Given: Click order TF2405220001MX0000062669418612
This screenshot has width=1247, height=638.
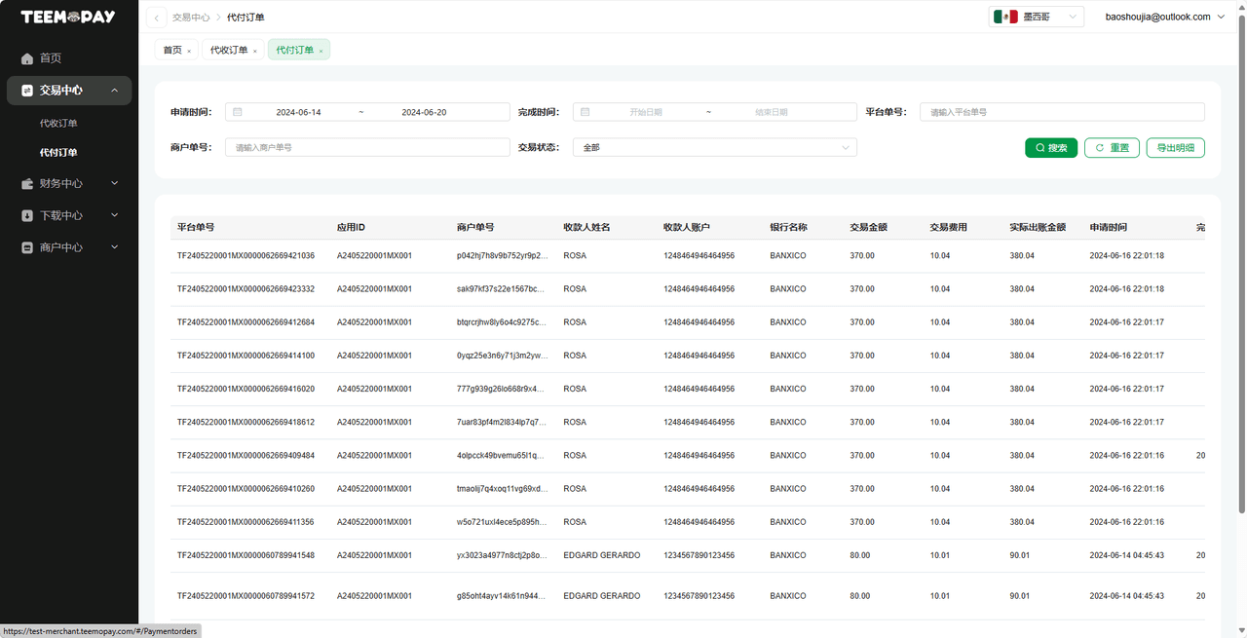Looking at the screenshot, I should [x=246, y=422].
